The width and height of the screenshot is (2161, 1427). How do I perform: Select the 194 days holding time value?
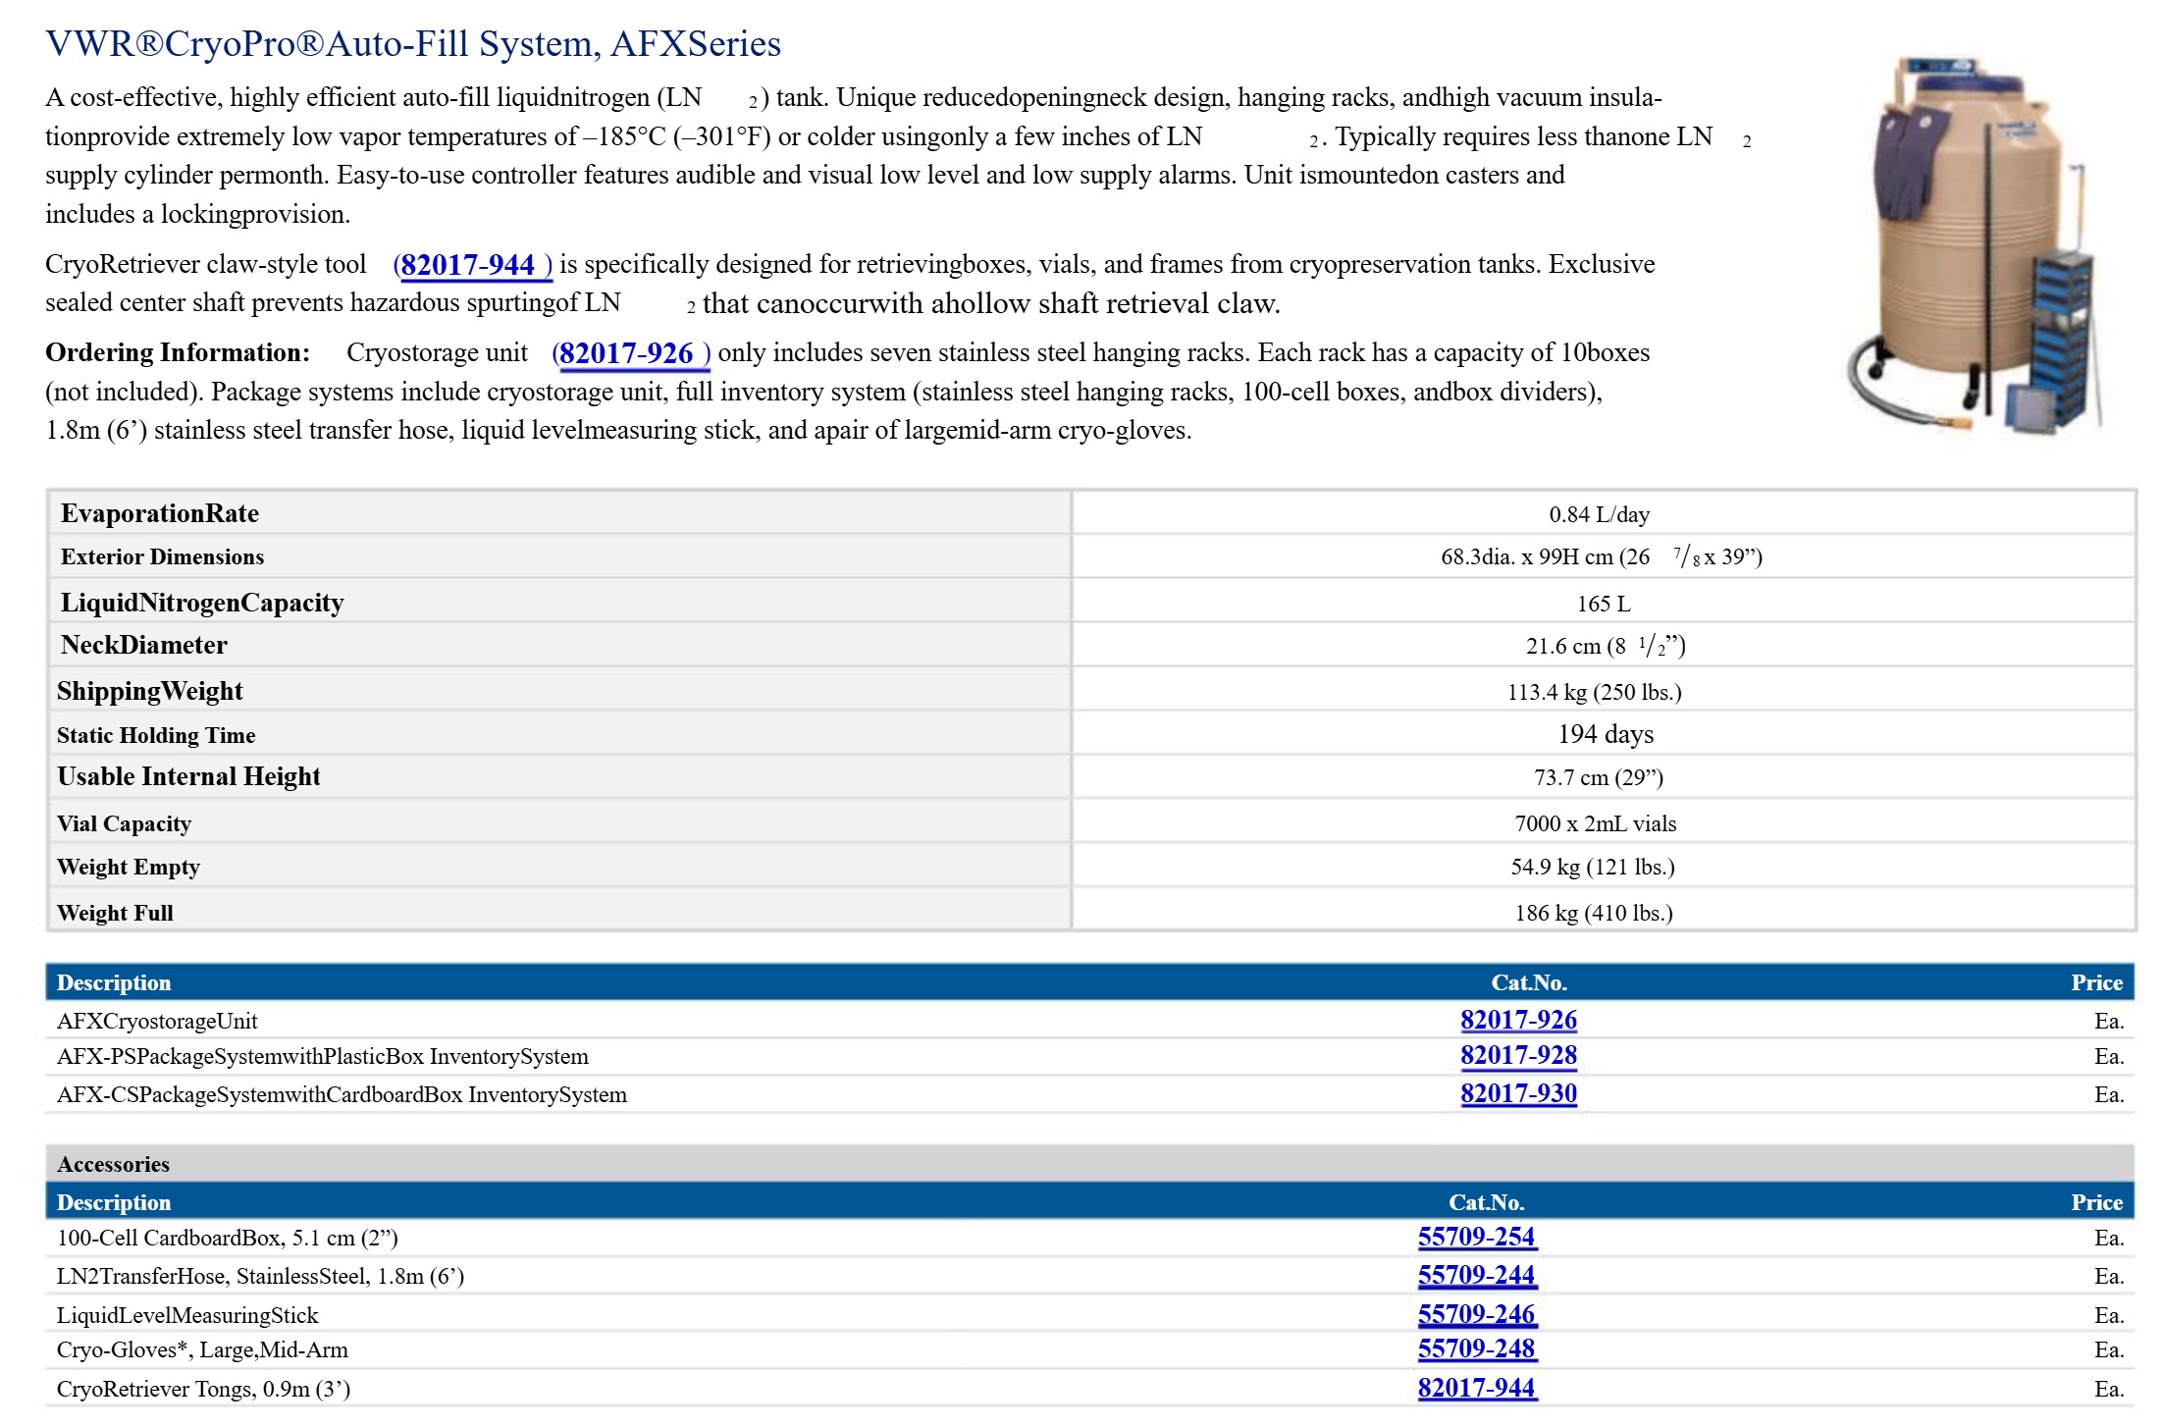[x=1605, y=734]
